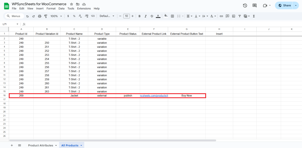Screen dimensions: 302x148
Task: Add a new sheet with plus button
Action: [12, 146]
